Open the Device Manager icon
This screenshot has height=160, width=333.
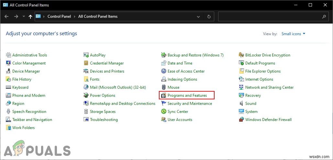tap(8, 71)
